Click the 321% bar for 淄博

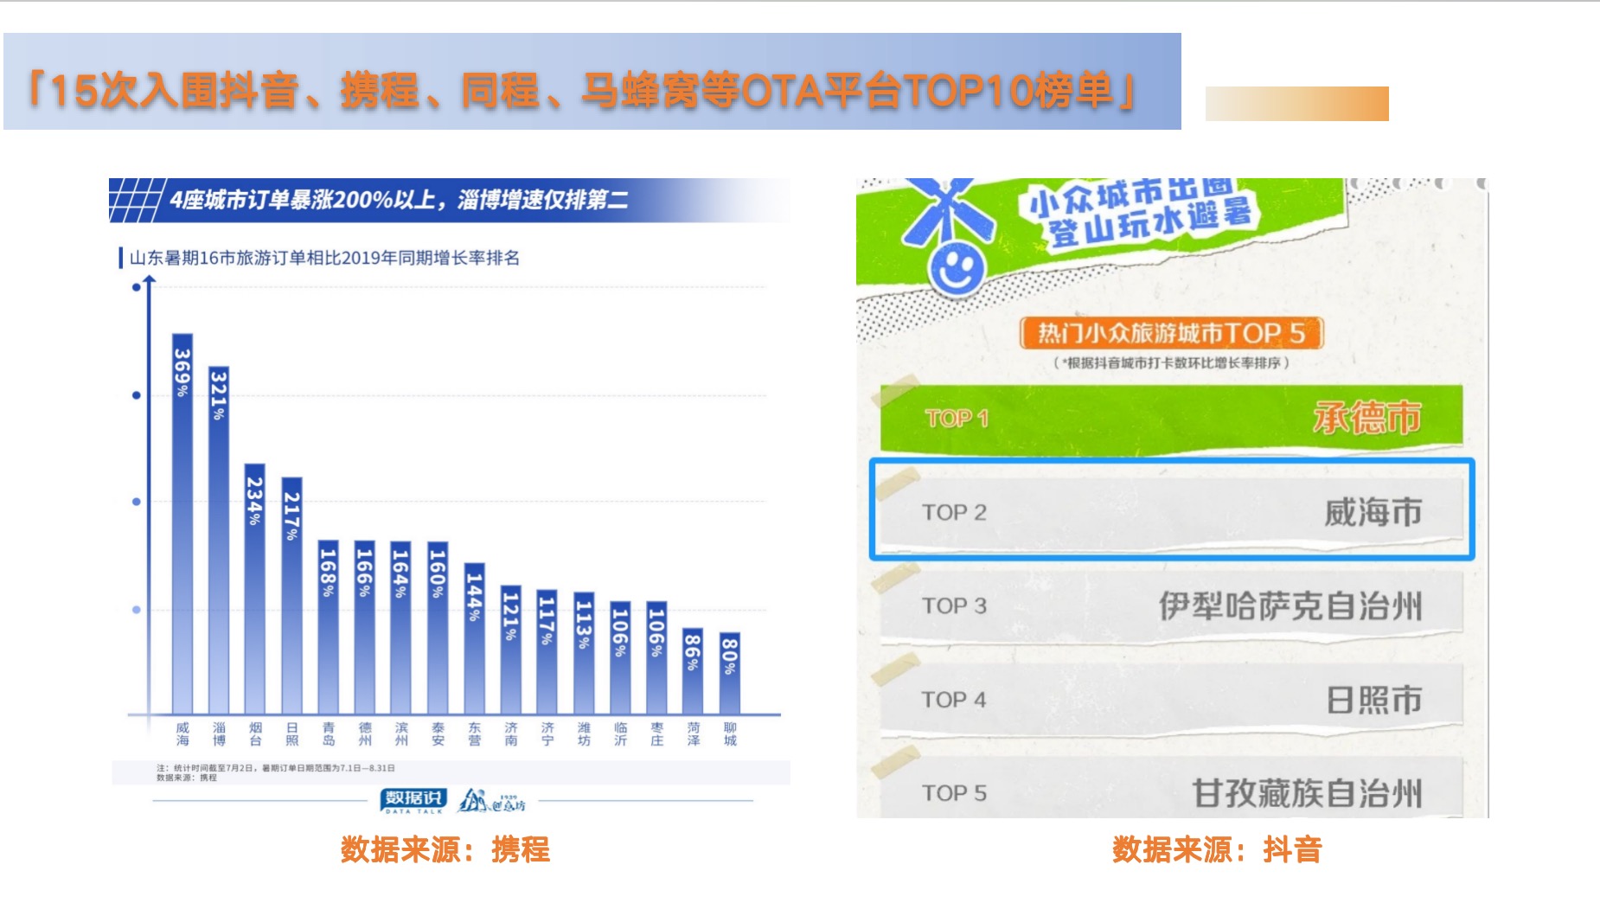click(x=219, y=541)
